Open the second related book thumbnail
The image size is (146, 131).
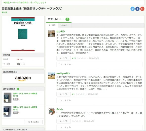[8, 112]
